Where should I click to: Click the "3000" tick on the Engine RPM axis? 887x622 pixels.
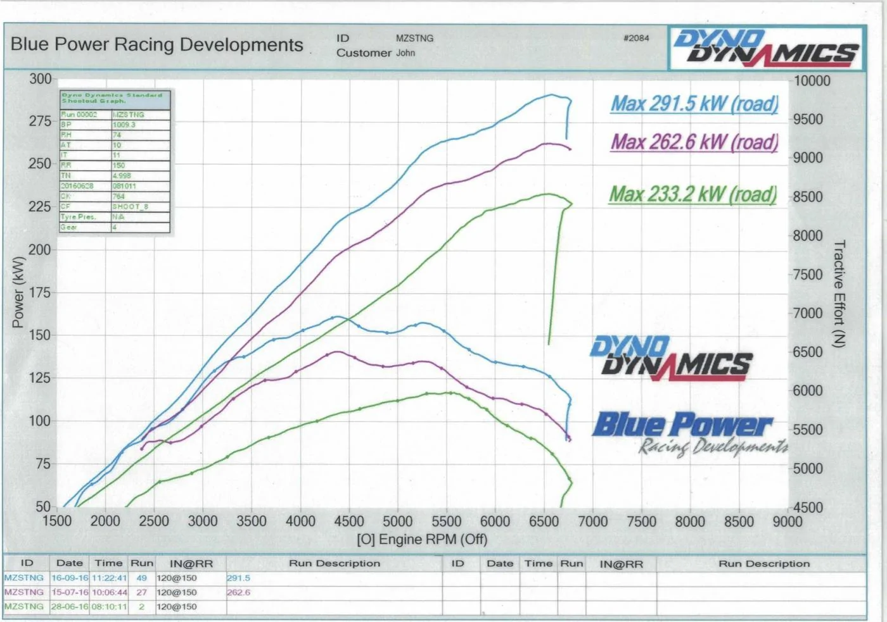point(203,521)
